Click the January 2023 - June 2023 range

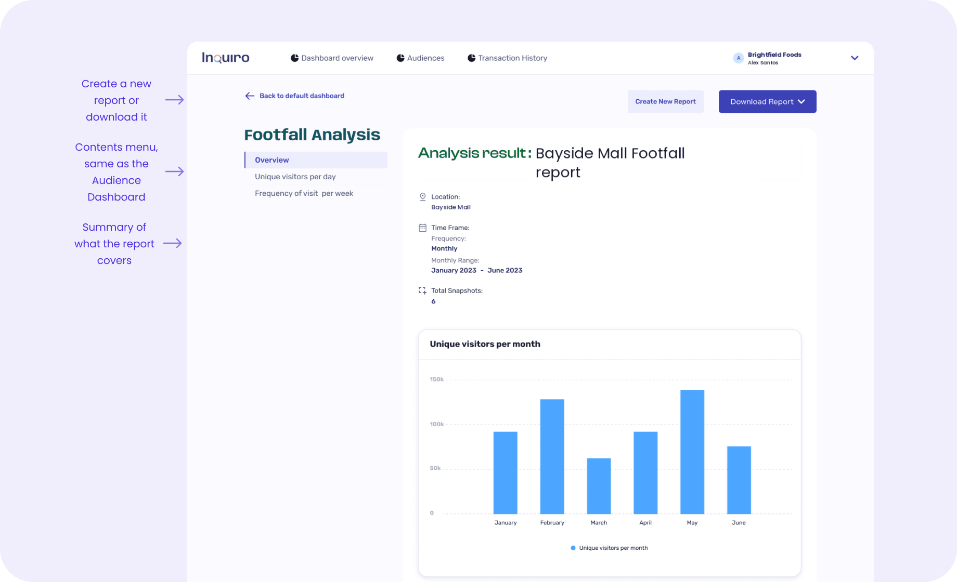click(477, 270)
